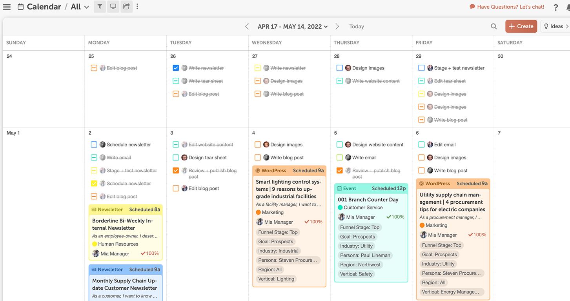This screenshot has width=570, height=301.
Task: Uncheck the Tuesday 26 Write newsletter task
Action: (x=176, y=68)
